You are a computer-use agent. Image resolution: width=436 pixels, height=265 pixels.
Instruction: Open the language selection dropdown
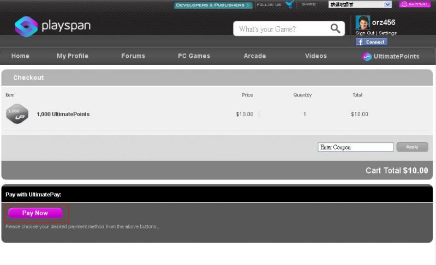[360, 4]
